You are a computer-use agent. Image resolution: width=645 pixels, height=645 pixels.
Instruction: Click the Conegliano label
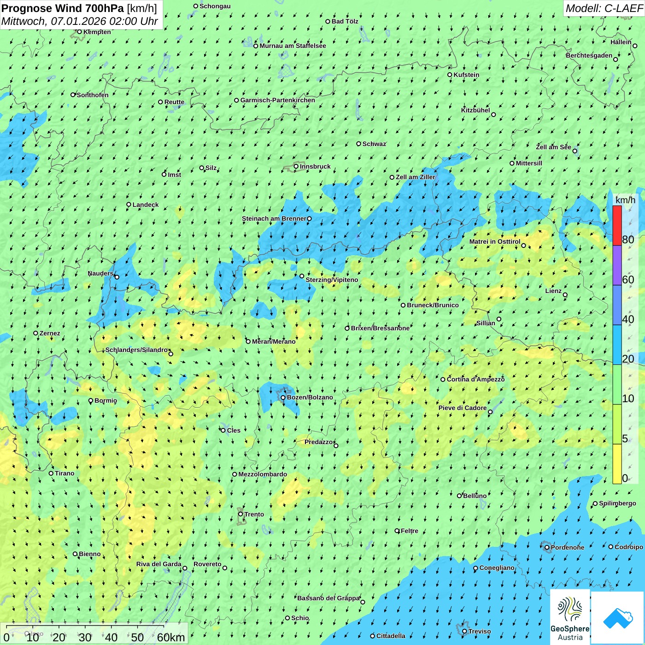pos(497,568)
